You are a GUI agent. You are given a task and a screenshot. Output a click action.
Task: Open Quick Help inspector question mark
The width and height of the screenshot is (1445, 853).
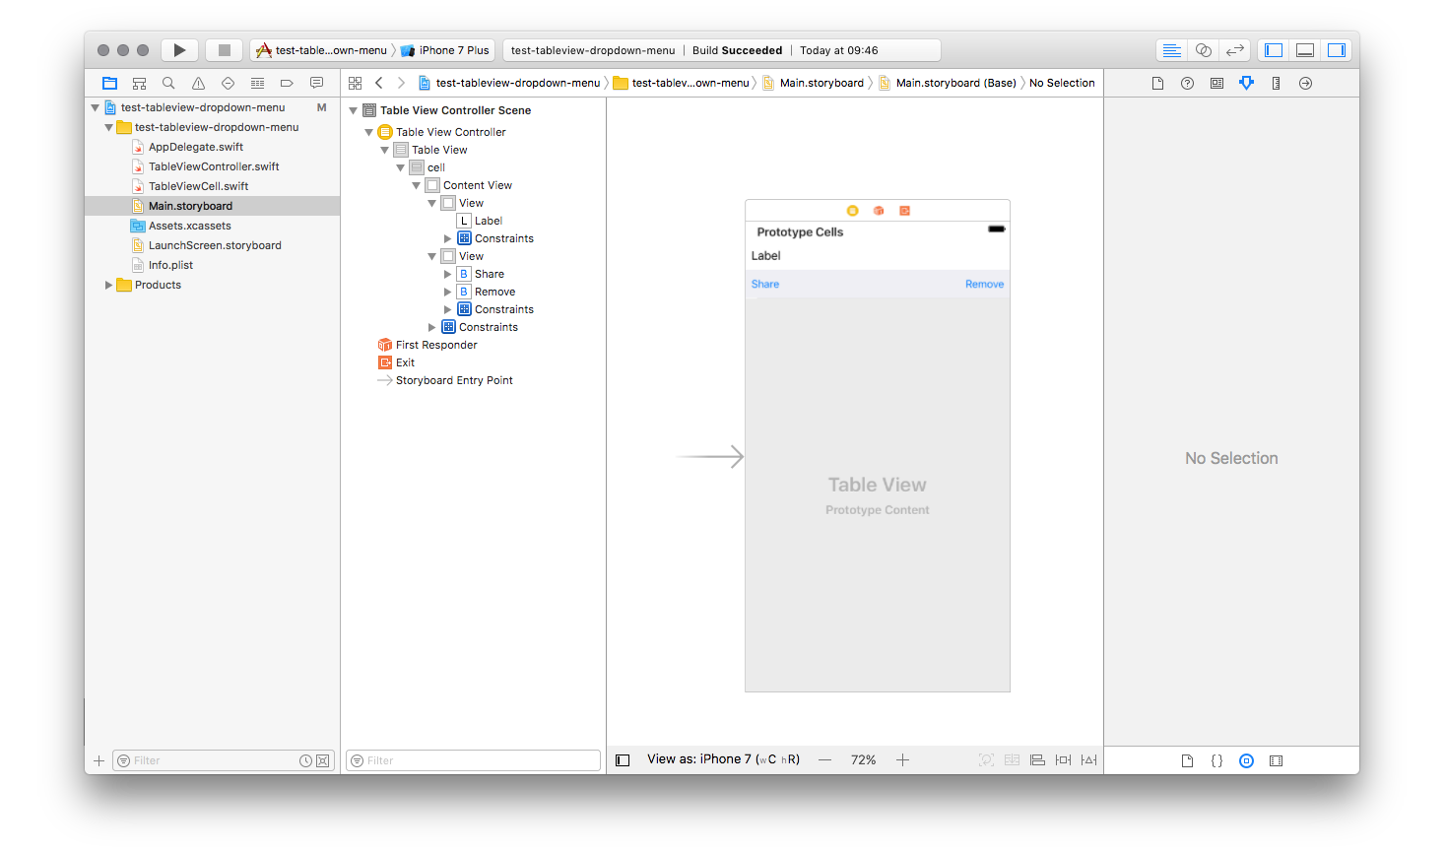coord(1187,84)
